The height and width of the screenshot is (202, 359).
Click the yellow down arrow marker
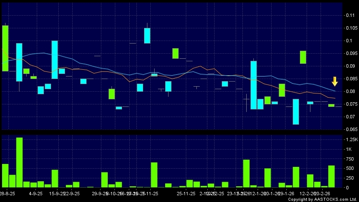(x=335, y=81)
